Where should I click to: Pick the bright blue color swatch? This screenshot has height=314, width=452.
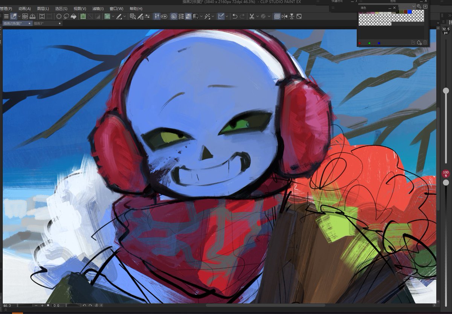click(x=409, y=12)
